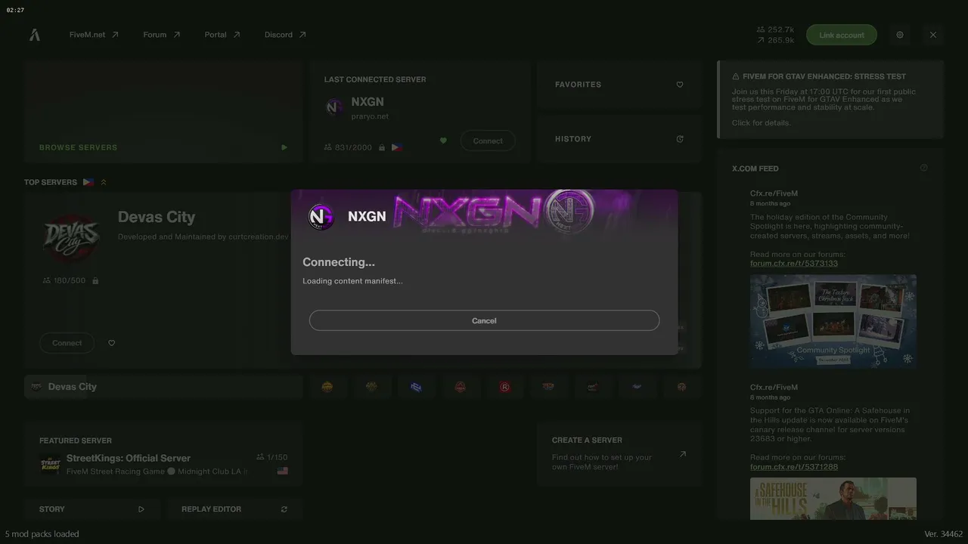Click the 'Ver. 34462' version text
Image resolution: width=968 pixels, height=544 pixels.
click(x=944, y=534)
